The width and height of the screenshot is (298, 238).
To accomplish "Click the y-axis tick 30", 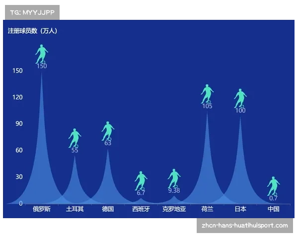I will point(19,177).
